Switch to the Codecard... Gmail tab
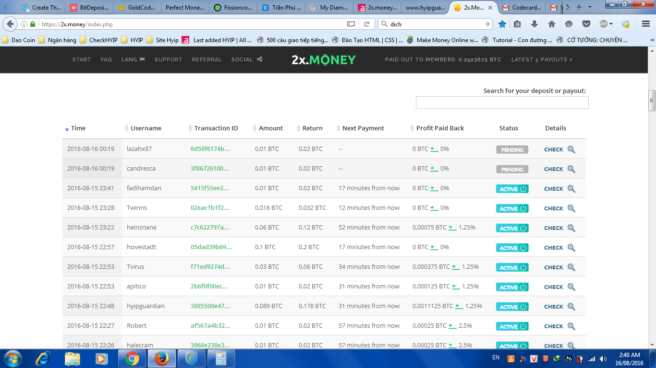This screenshot has width=656, height=368. pyautogui.click(x=522, y=8)
